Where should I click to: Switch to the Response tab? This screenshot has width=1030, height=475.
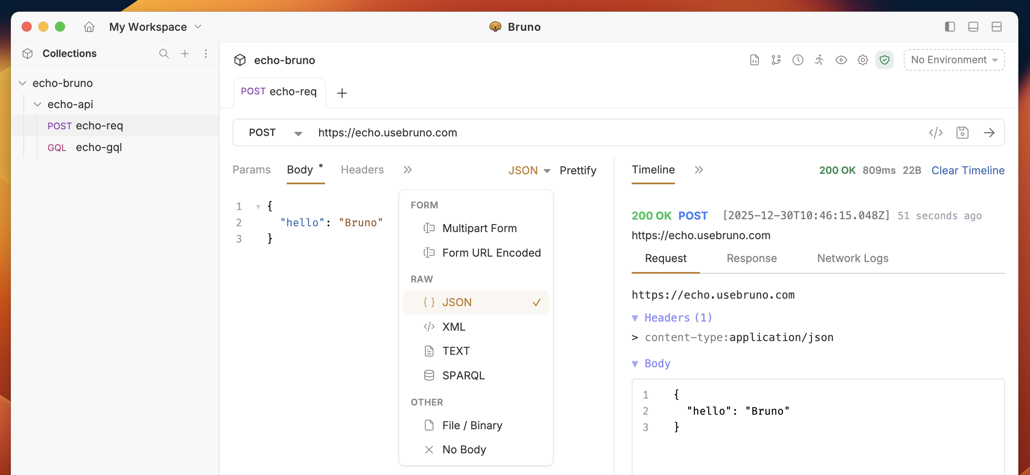[x=751, y=258]
